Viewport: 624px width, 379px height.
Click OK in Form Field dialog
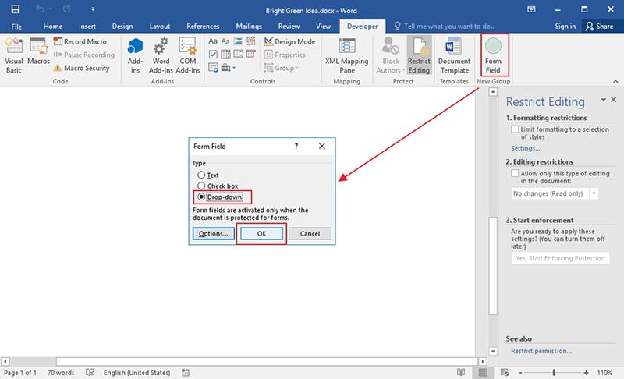[261, 233]
